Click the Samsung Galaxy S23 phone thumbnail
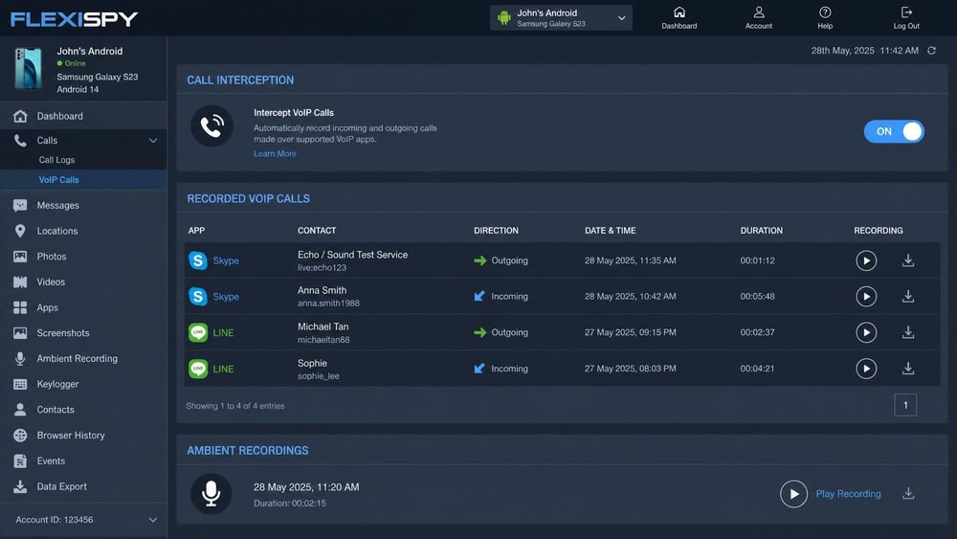 point(28,68)
